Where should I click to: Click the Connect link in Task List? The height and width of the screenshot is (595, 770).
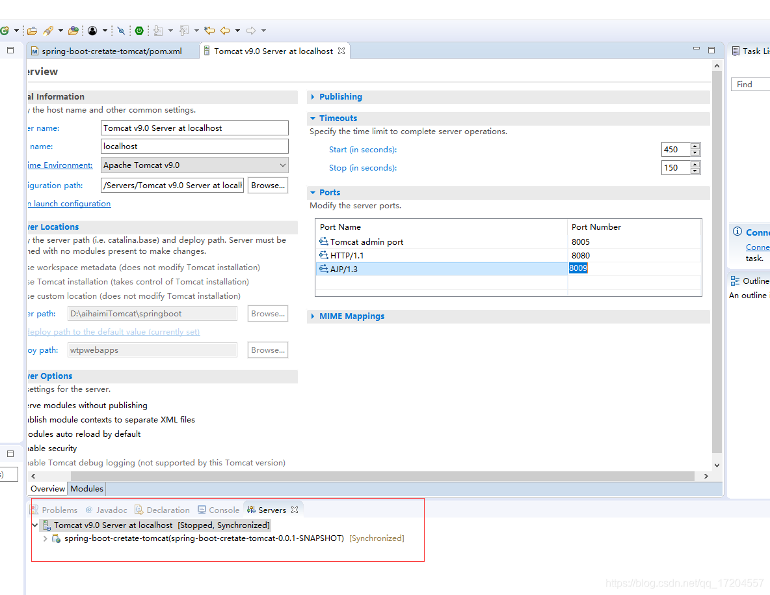tap(758, 247)
